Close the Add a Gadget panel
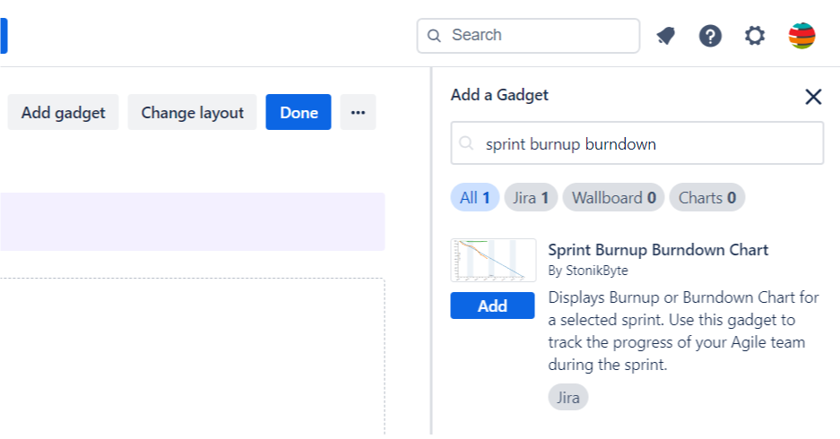 (x=813, y=97)
